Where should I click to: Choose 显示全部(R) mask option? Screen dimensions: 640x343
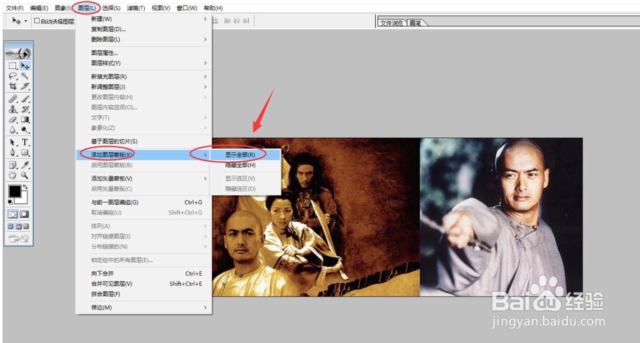tap(245, 155)
